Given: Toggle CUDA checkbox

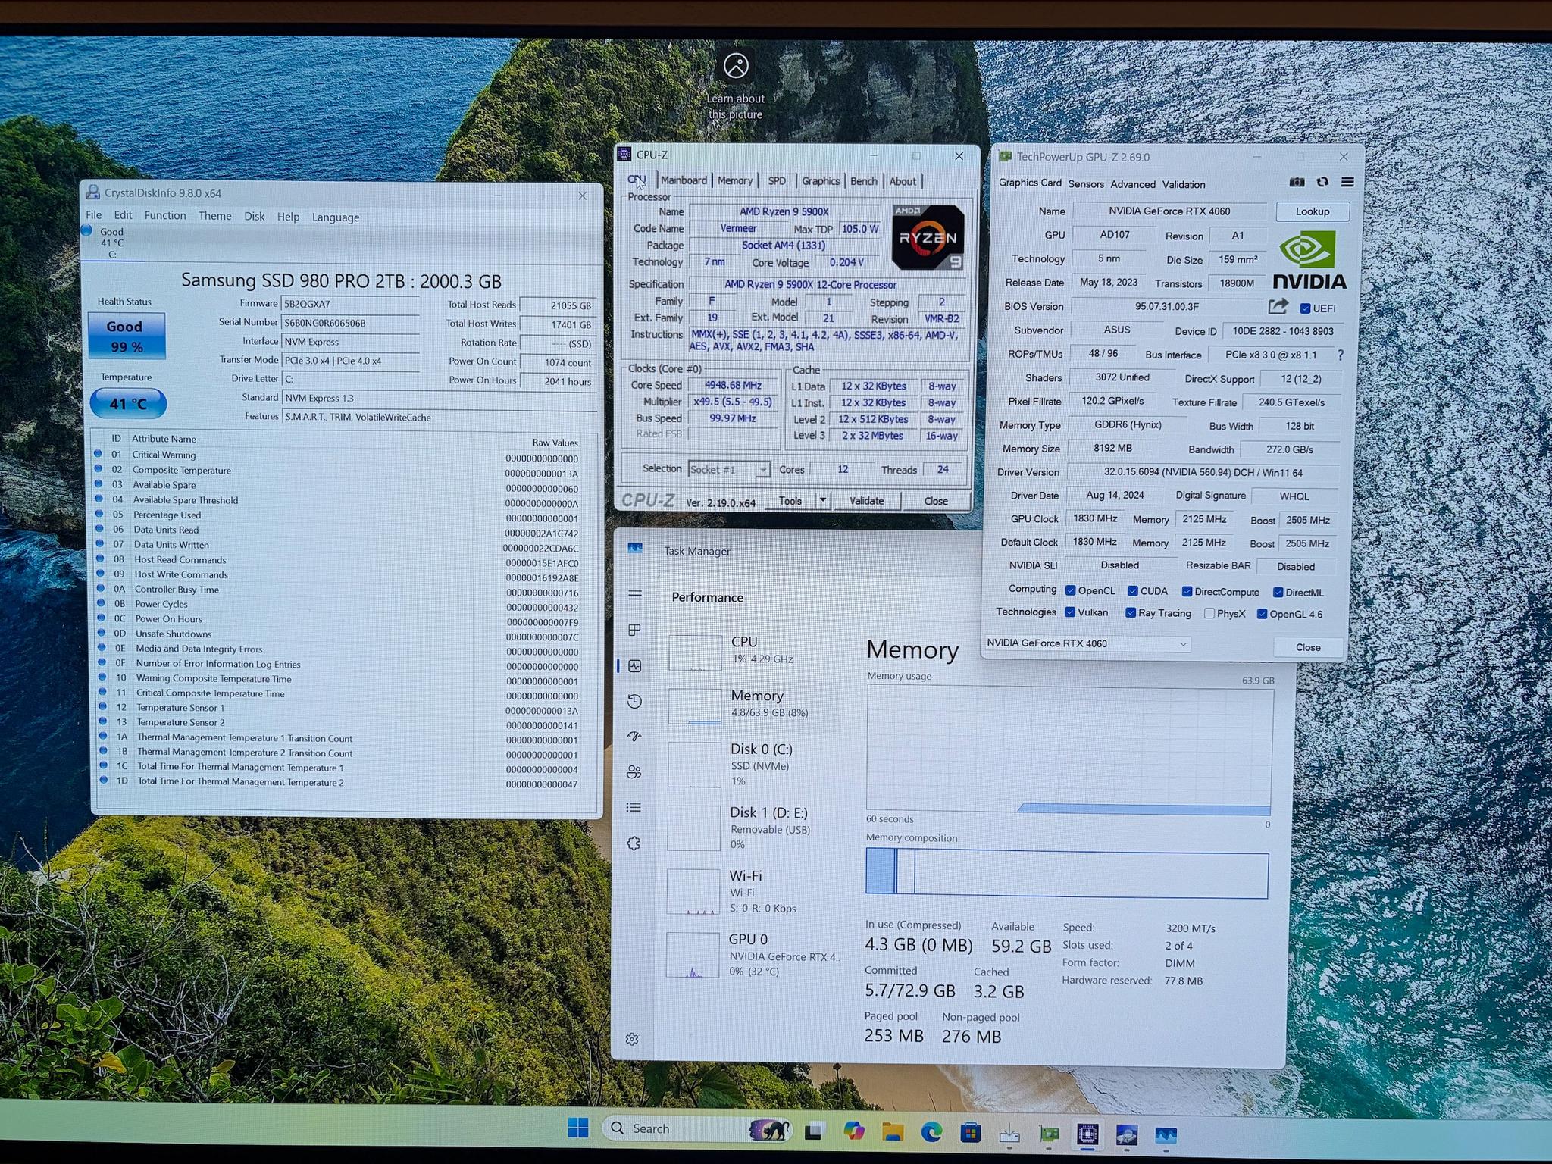Looking at the screenshot, I should pyautogui.click(x=1132, y=591).
